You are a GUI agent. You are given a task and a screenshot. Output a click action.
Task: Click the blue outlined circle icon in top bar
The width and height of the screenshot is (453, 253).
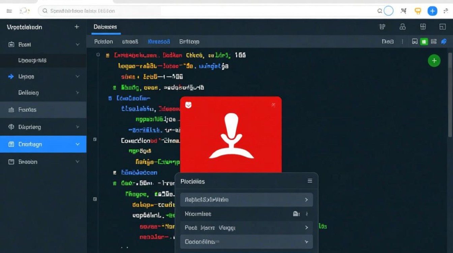click(x=389, y=11)
